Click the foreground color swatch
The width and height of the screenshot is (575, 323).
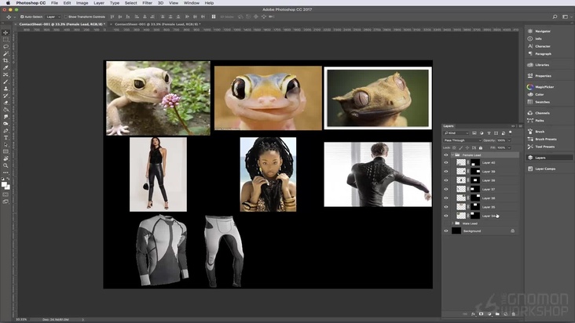(x=4, y=183)
